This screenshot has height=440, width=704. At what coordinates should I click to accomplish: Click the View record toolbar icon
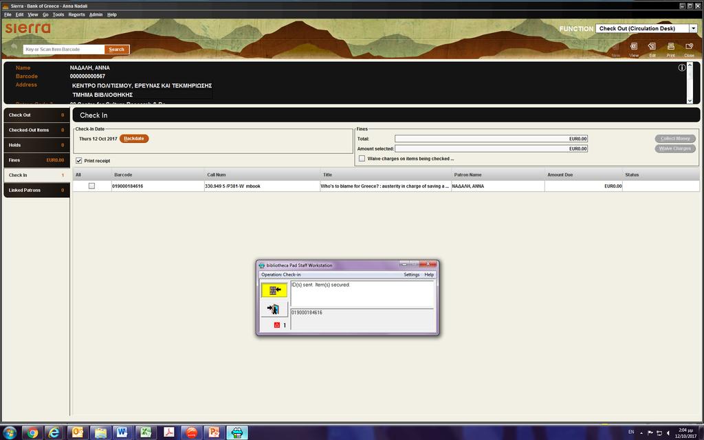(633, 49)
